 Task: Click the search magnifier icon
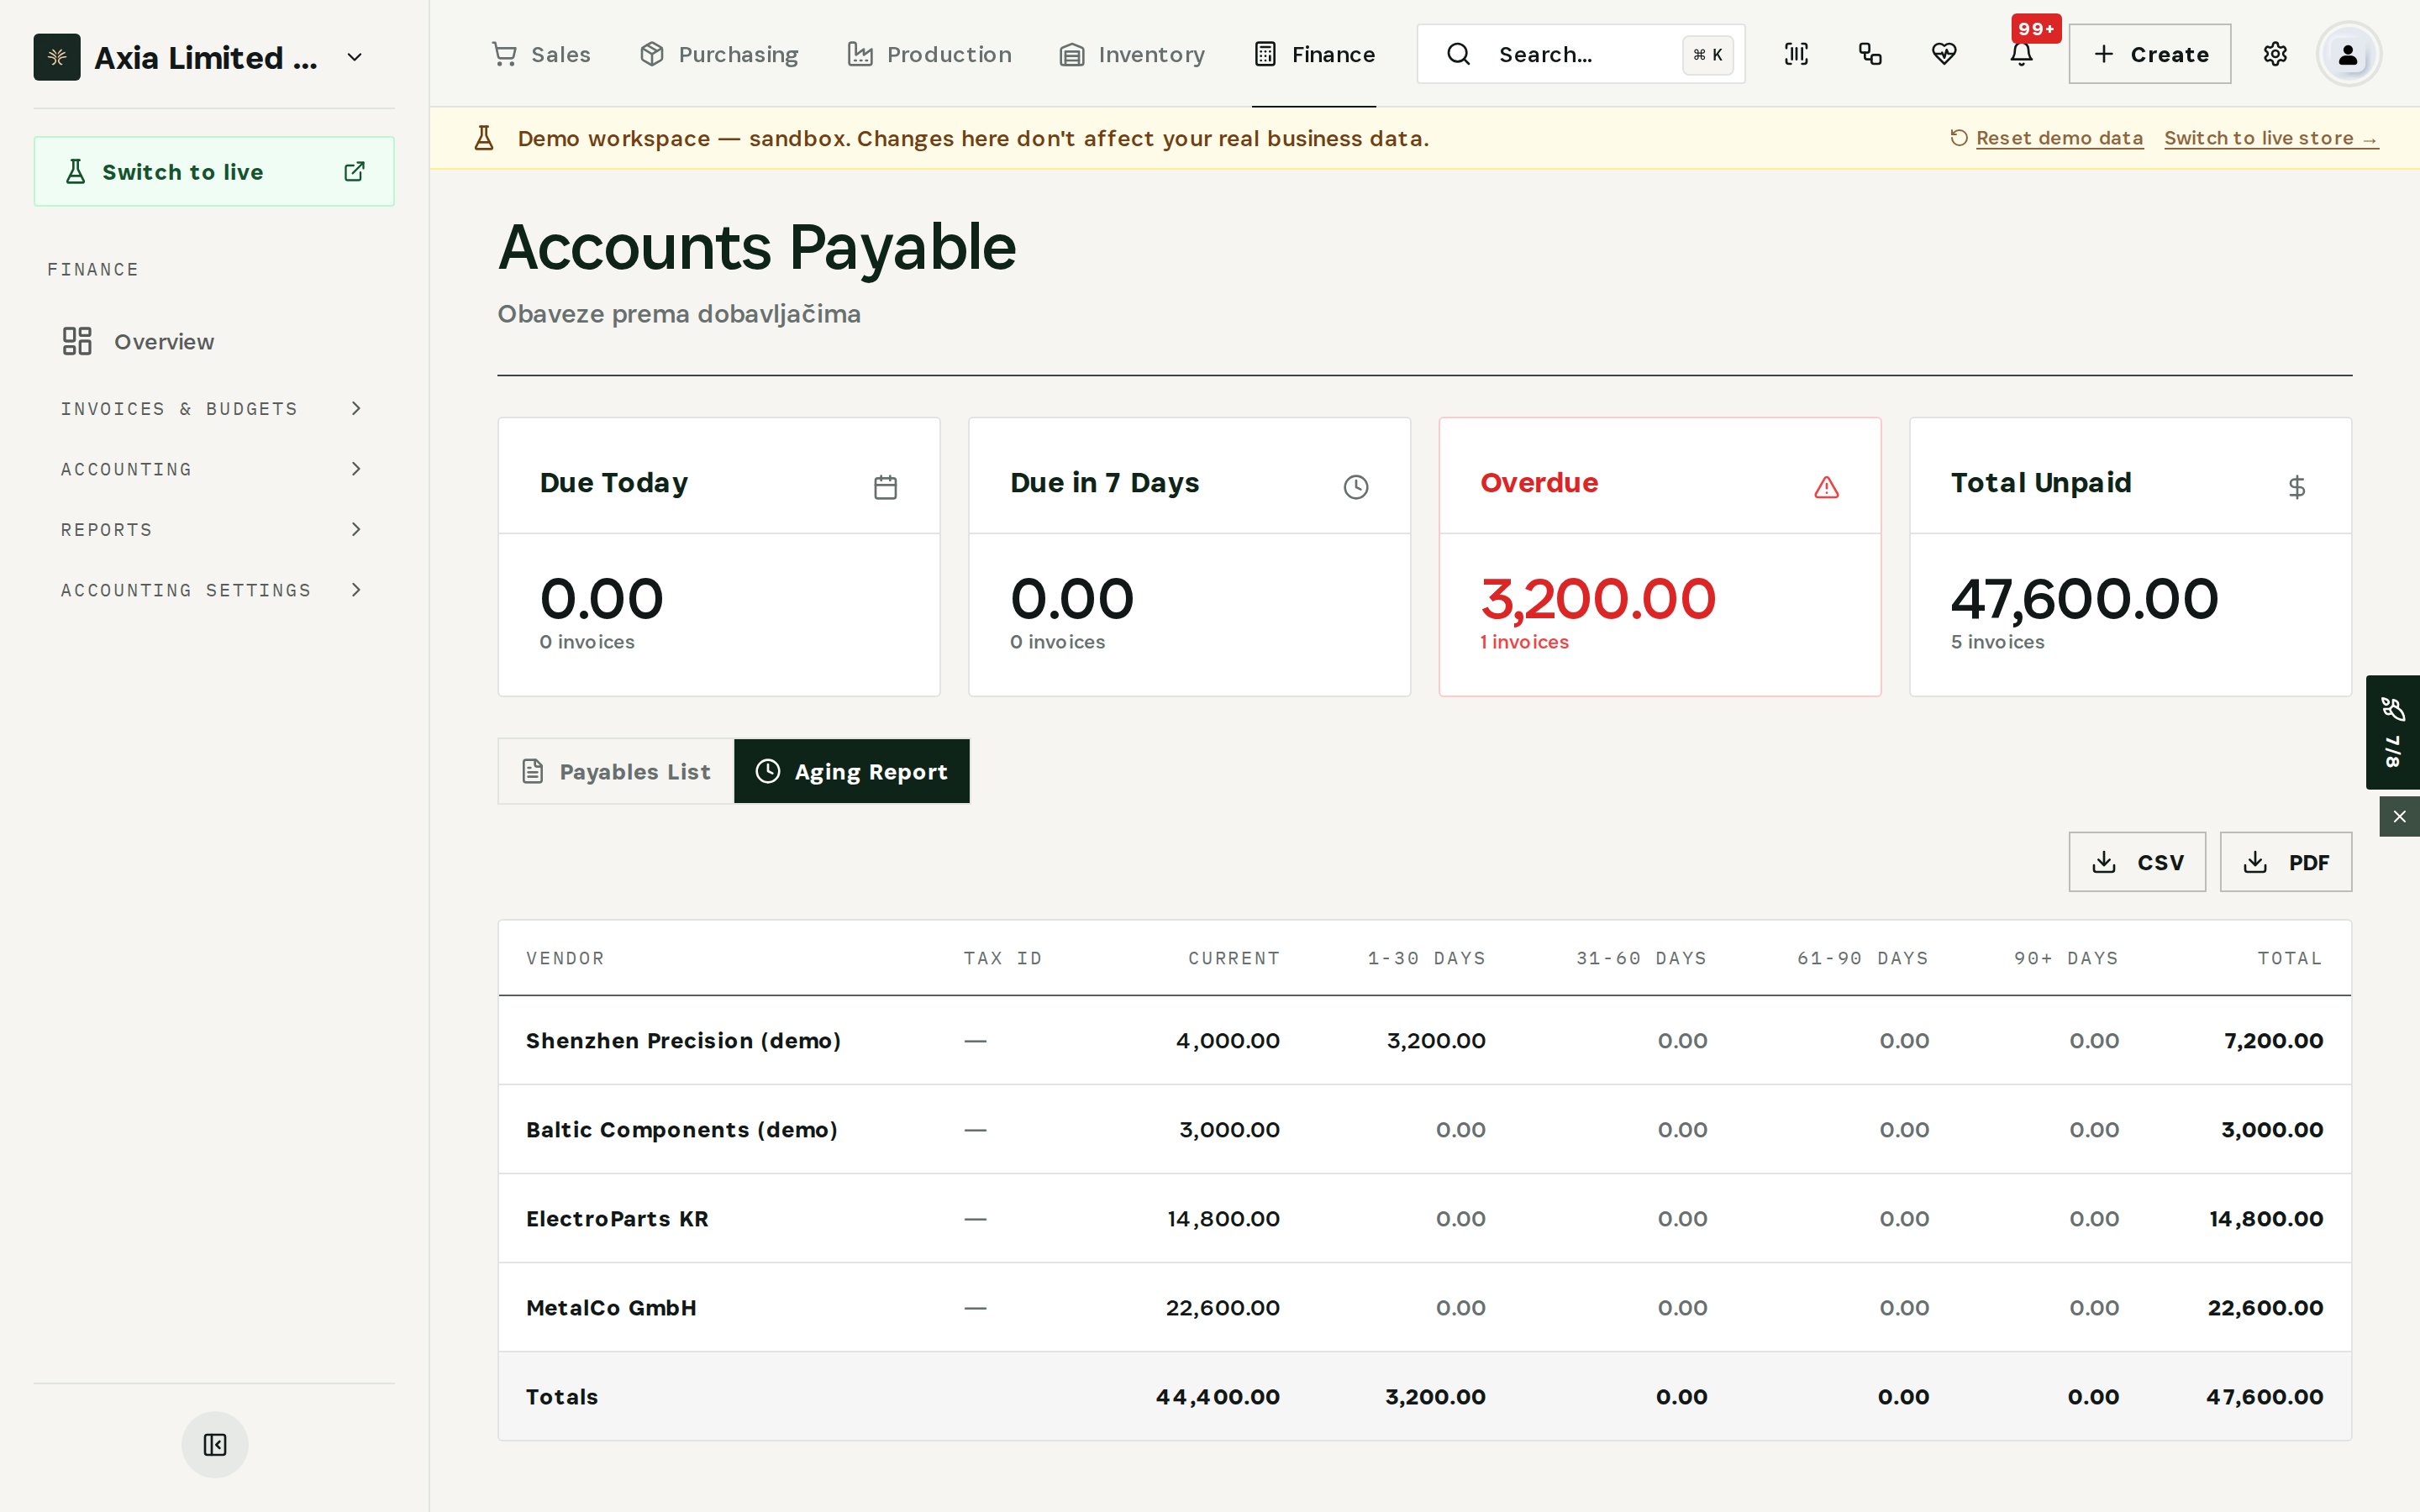click(1458, 54)
